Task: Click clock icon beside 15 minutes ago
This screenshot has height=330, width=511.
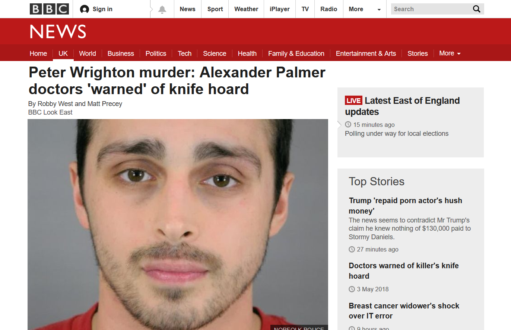Action: pos(348,125)
